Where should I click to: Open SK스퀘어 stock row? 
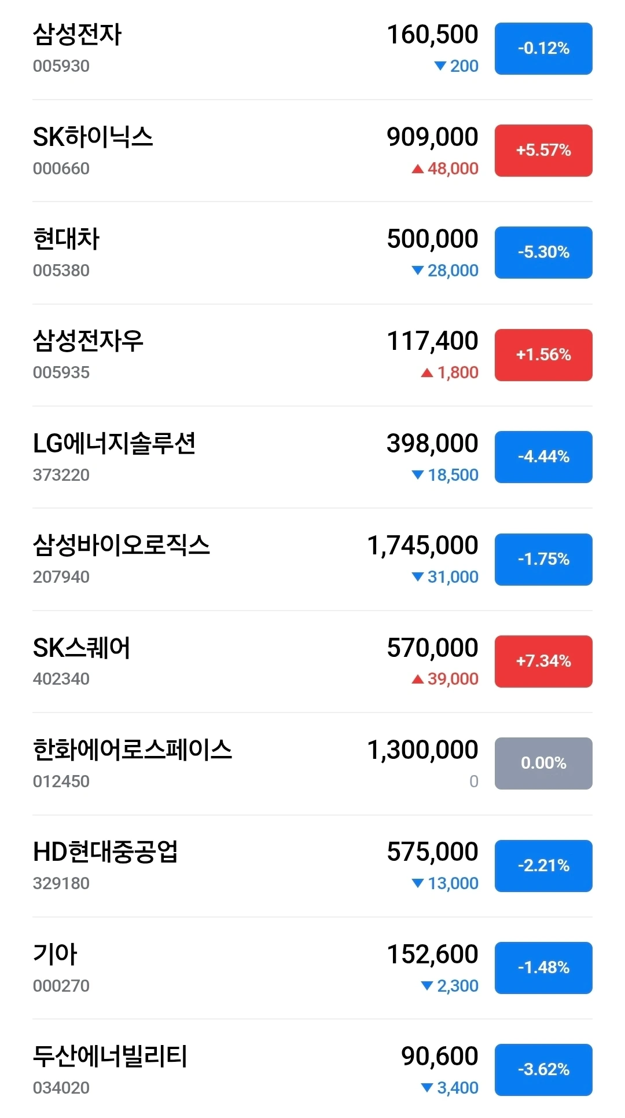312,662
